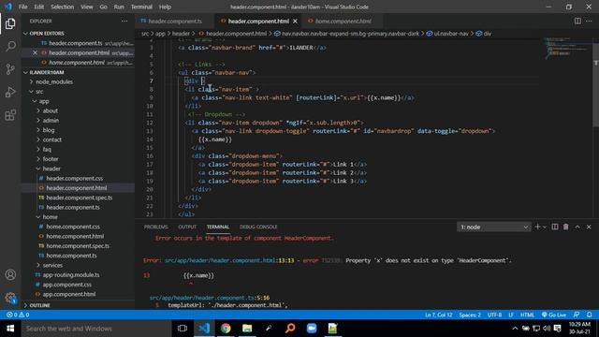Close the header.component.html tab
The height and width of the screenshot is (337, 599).
click(x=296, y=21)
